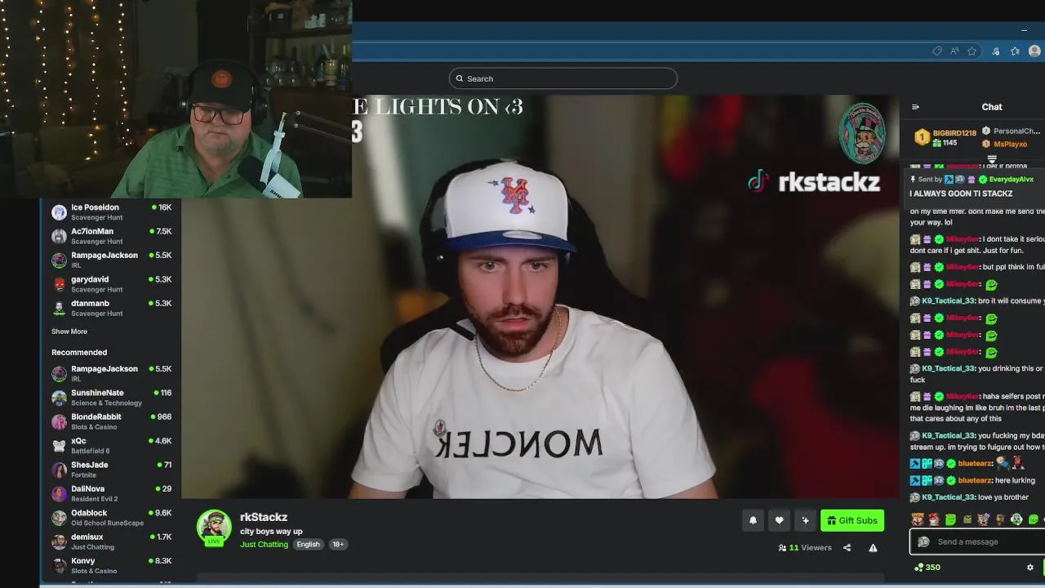Open demisux Just Chatting channel

click(111, 541)
